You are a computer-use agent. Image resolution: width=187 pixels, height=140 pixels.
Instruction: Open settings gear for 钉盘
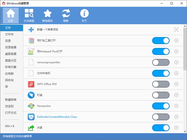pyautogui.click(x=176, y=95)
